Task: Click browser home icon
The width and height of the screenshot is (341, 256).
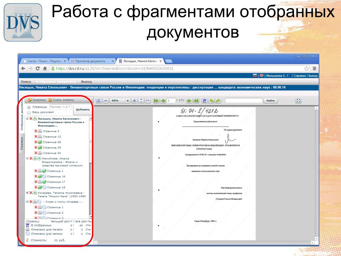Action: (x=45, y=68)
